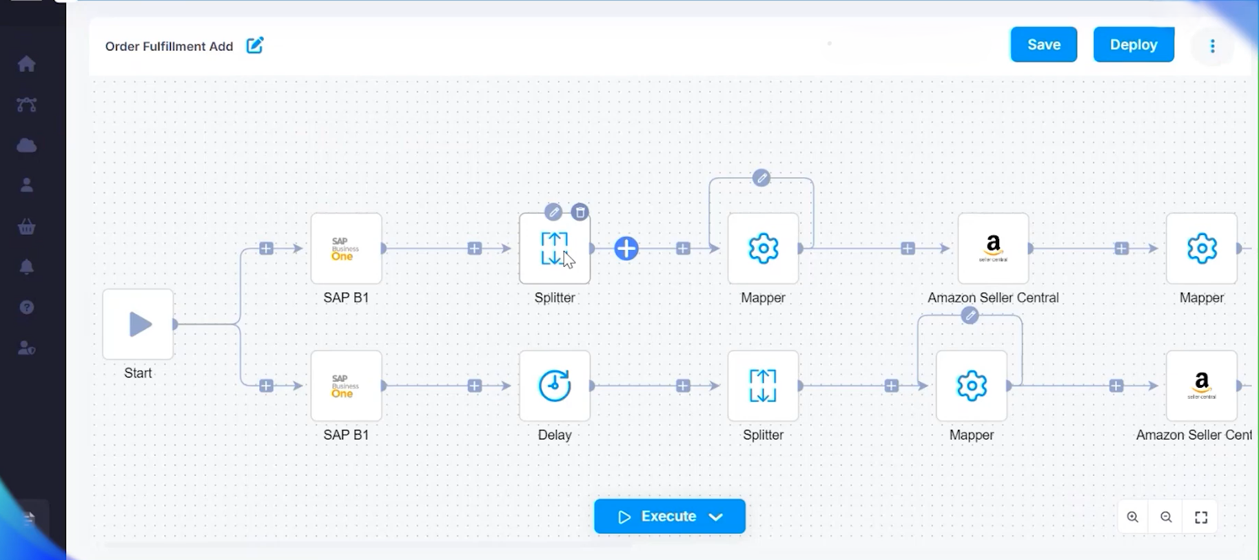Edit the loop above bottom-row Mapper
Viewport: 1259px width, 560px height.
tap(970, 315)
